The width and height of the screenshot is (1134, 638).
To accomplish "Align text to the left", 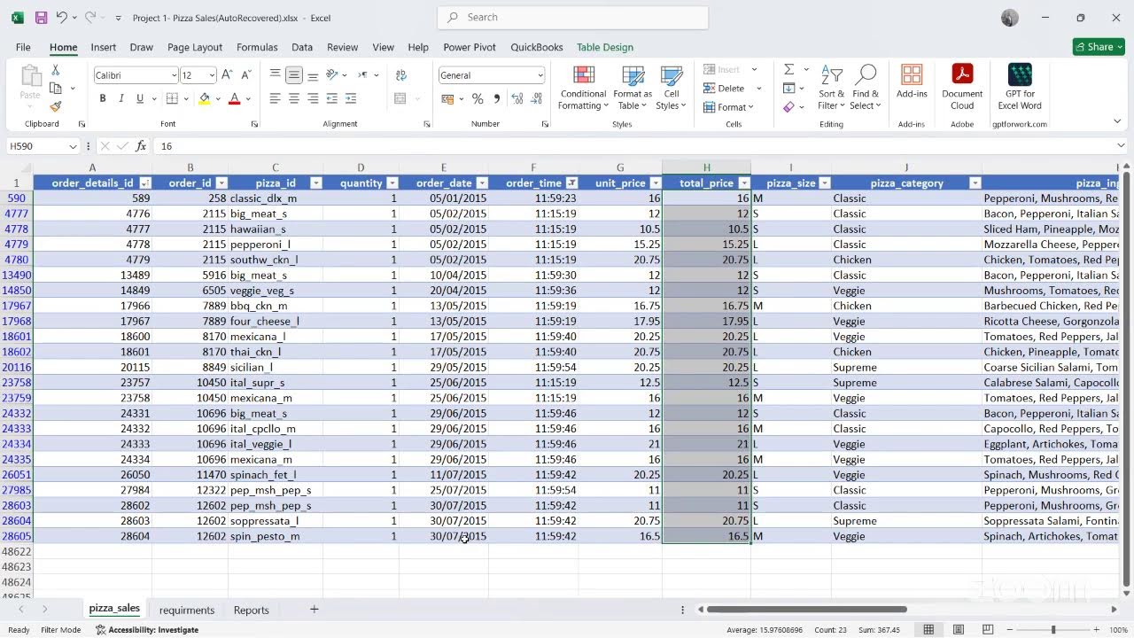I will [x=276, y=98].
